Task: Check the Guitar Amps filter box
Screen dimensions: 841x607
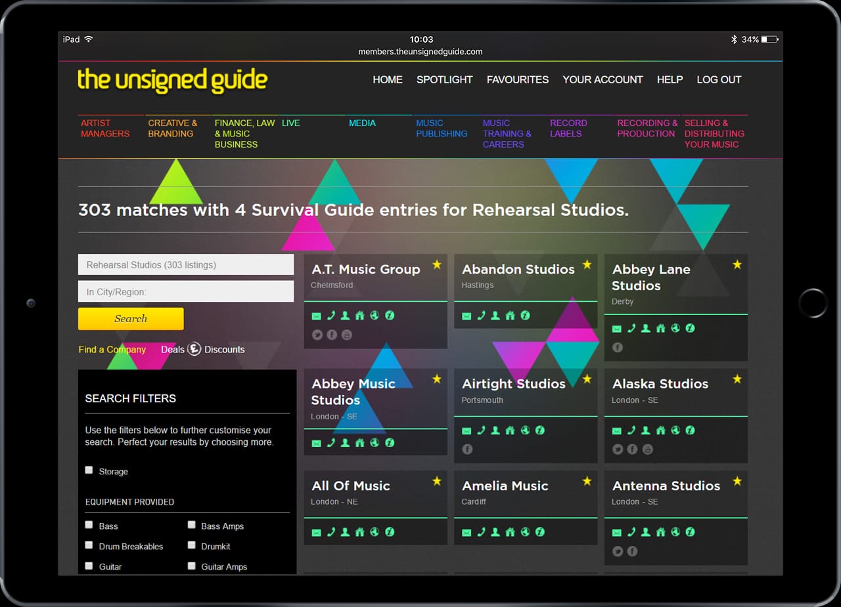Action: (x=192, y=565)
